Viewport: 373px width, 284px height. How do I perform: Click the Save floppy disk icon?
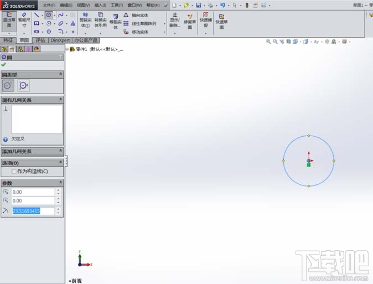click(x=198, y=5)
